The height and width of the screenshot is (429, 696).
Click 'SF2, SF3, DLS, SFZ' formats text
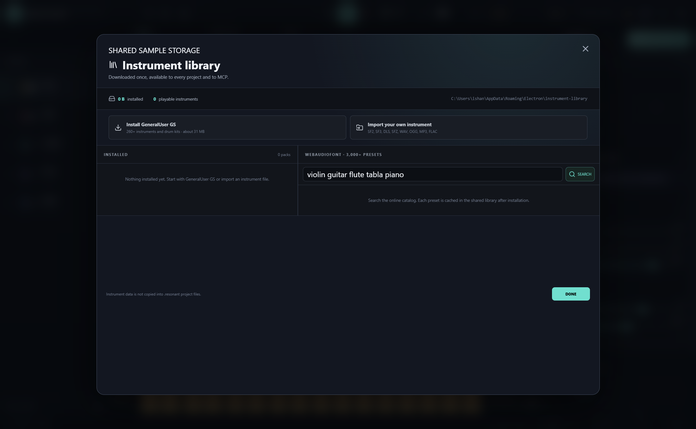pyautogui.click(x=402, y=132)
